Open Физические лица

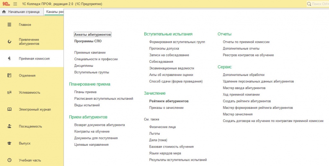point(162,127)
